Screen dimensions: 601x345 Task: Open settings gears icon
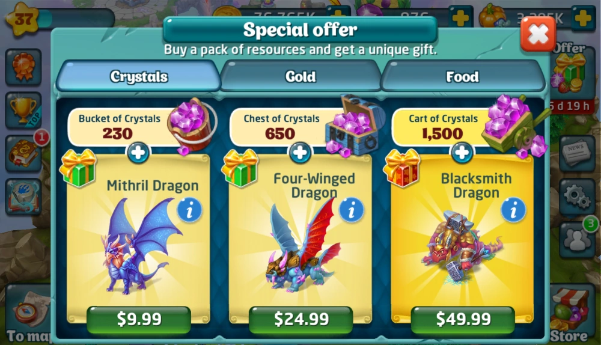[577, 197]
